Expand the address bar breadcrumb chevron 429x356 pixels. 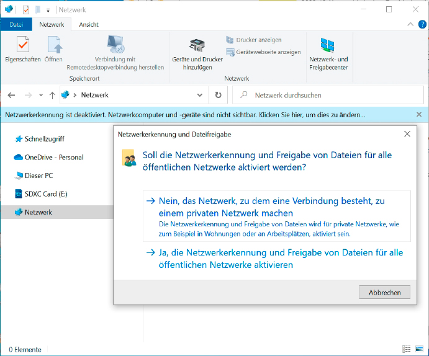75,95
